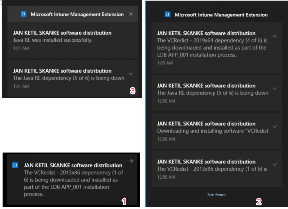
Task: Expand the 1:01 AM Java RE dependency notification
Action: tap(131, 74)
